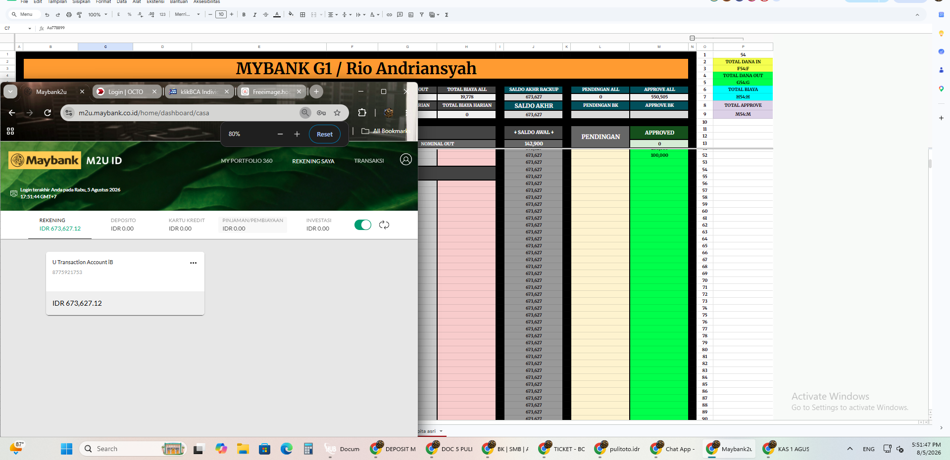
Task: Open the All Bookmarks folder
Action: click(x=386, y=131)
